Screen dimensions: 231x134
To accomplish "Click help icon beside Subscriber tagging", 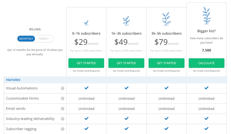I will tap(63, 129).
